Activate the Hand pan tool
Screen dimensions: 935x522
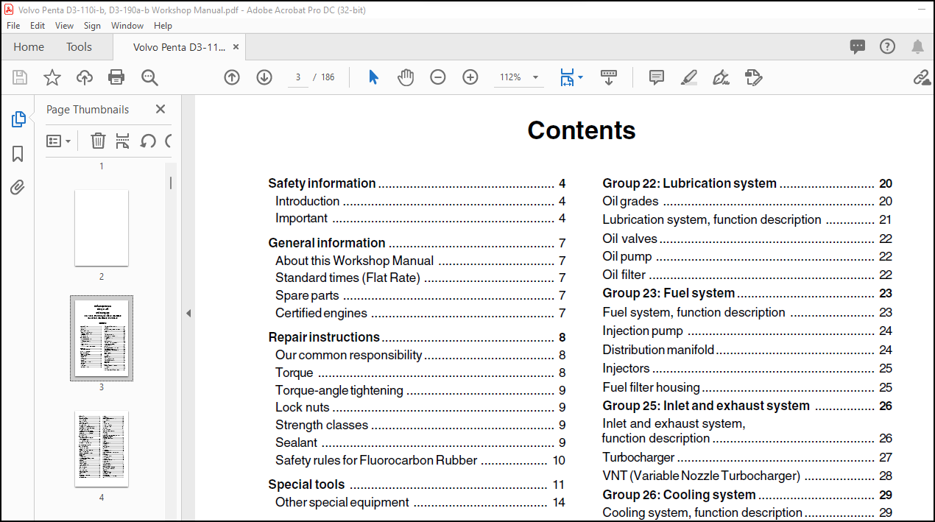[x=406, y=77]
